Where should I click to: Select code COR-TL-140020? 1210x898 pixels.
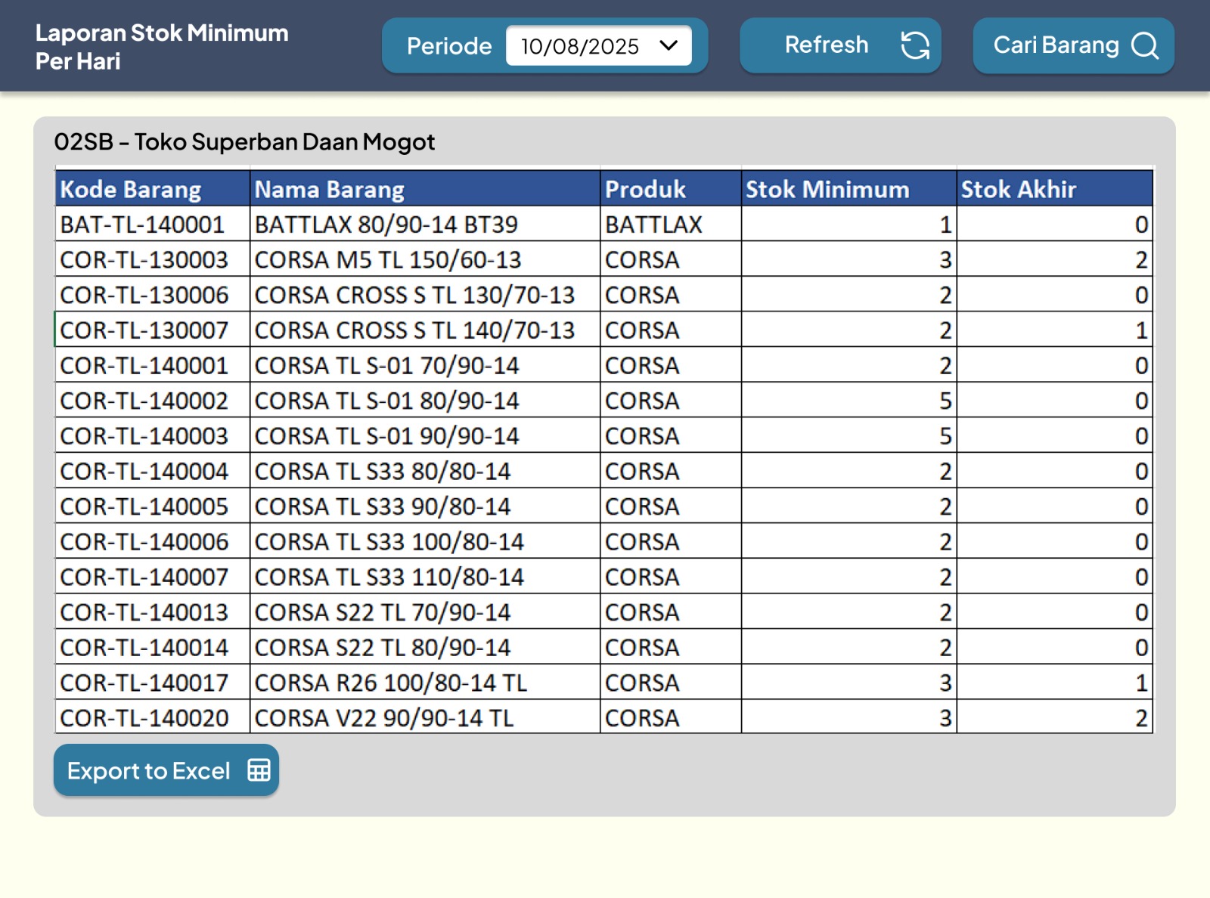tap(152, 718)
